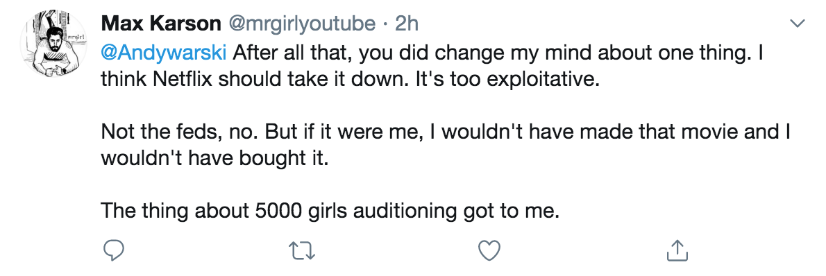Tap the two-arrow repost icon

(x=302, y=251)
